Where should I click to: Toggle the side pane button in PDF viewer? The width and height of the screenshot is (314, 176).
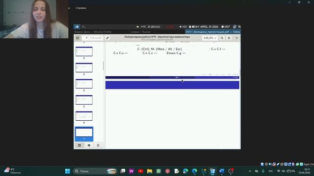point(78,38)
